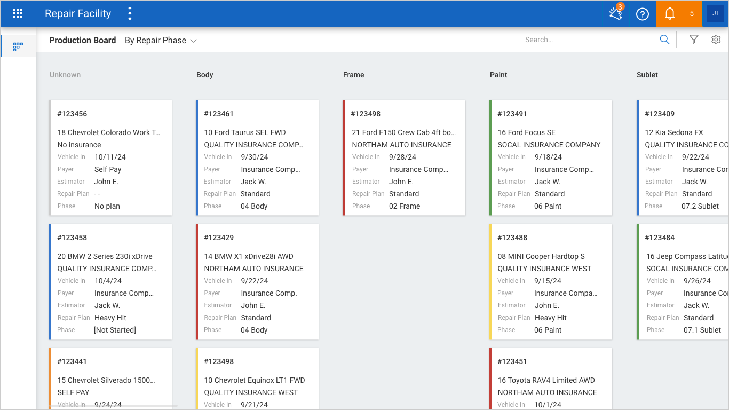Click the help question mark icon

coord(643,14)
